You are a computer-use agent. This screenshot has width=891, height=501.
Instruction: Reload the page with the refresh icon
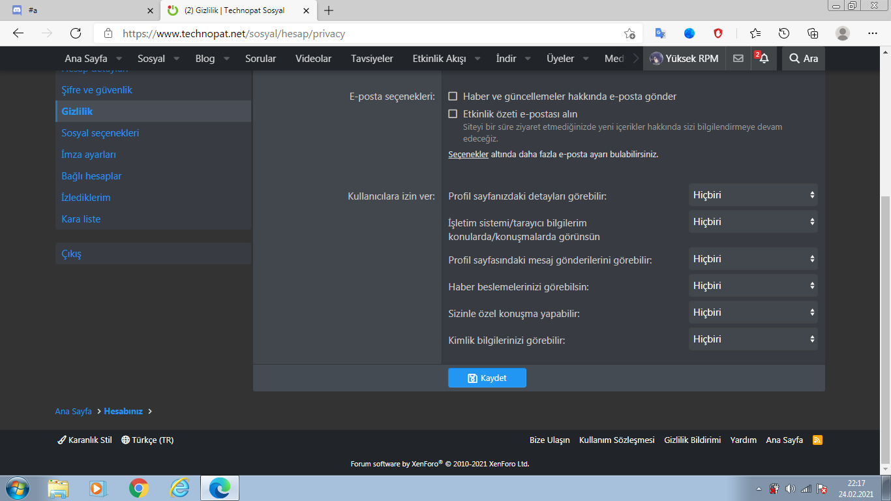[x=76, y=33]
